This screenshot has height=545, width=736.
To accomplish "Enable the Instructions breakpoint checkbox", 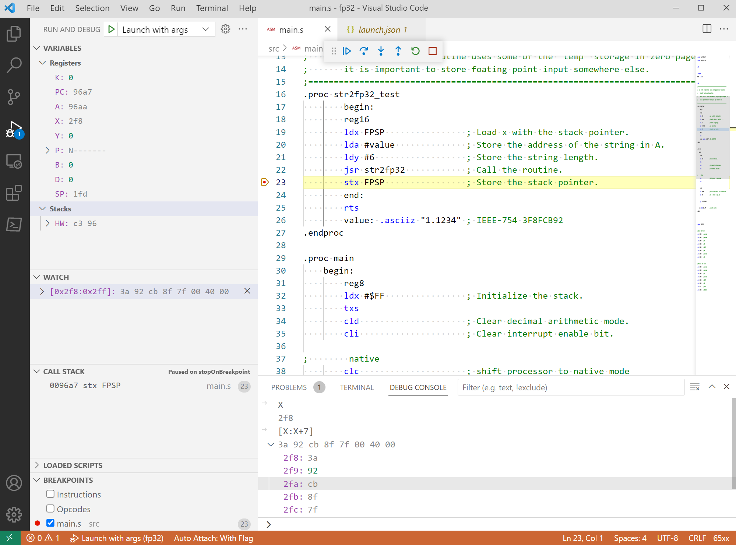I will [50, 494].
